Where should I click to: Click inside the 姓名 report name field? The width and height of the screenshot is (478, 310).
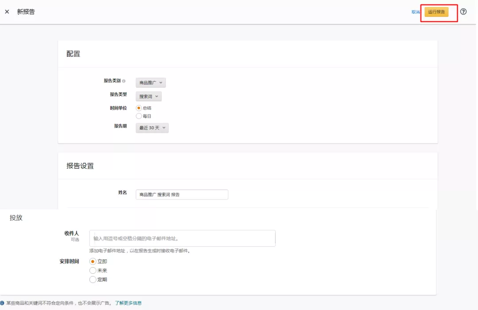181,194
